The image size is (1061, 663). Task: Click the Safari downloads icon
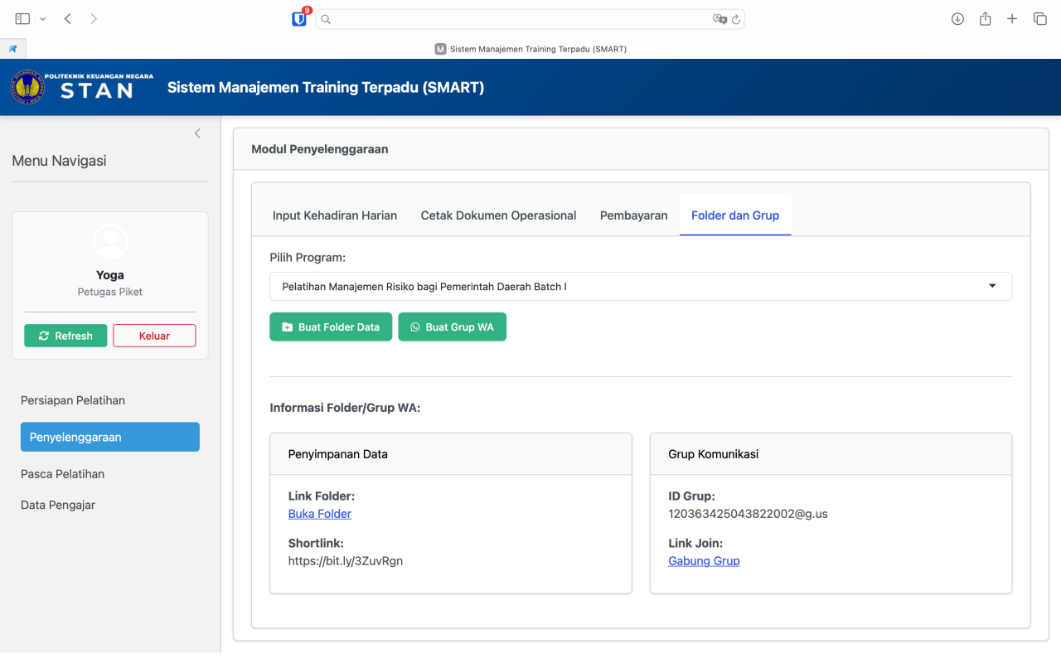tap(957, 19)
